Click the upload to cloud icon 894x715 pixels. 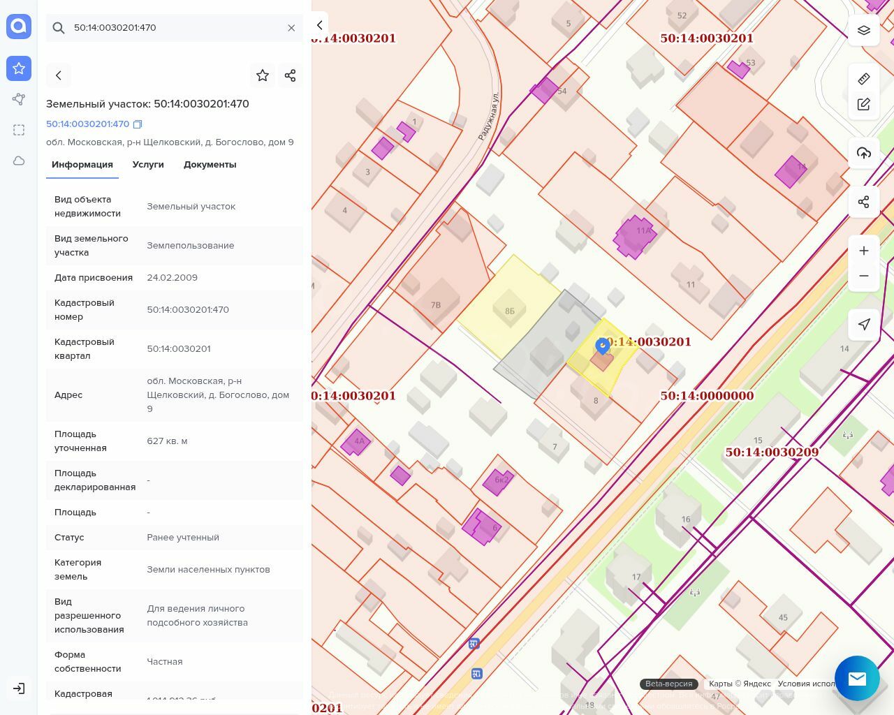tap(863, 153)
